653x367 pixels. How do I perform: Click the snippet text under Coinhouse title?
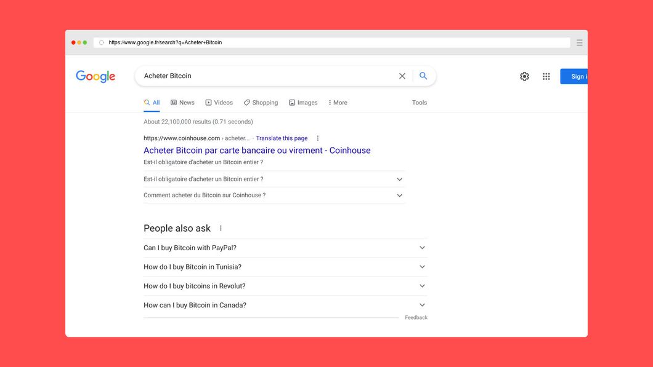pyautogui.click(x=203, y=162)
